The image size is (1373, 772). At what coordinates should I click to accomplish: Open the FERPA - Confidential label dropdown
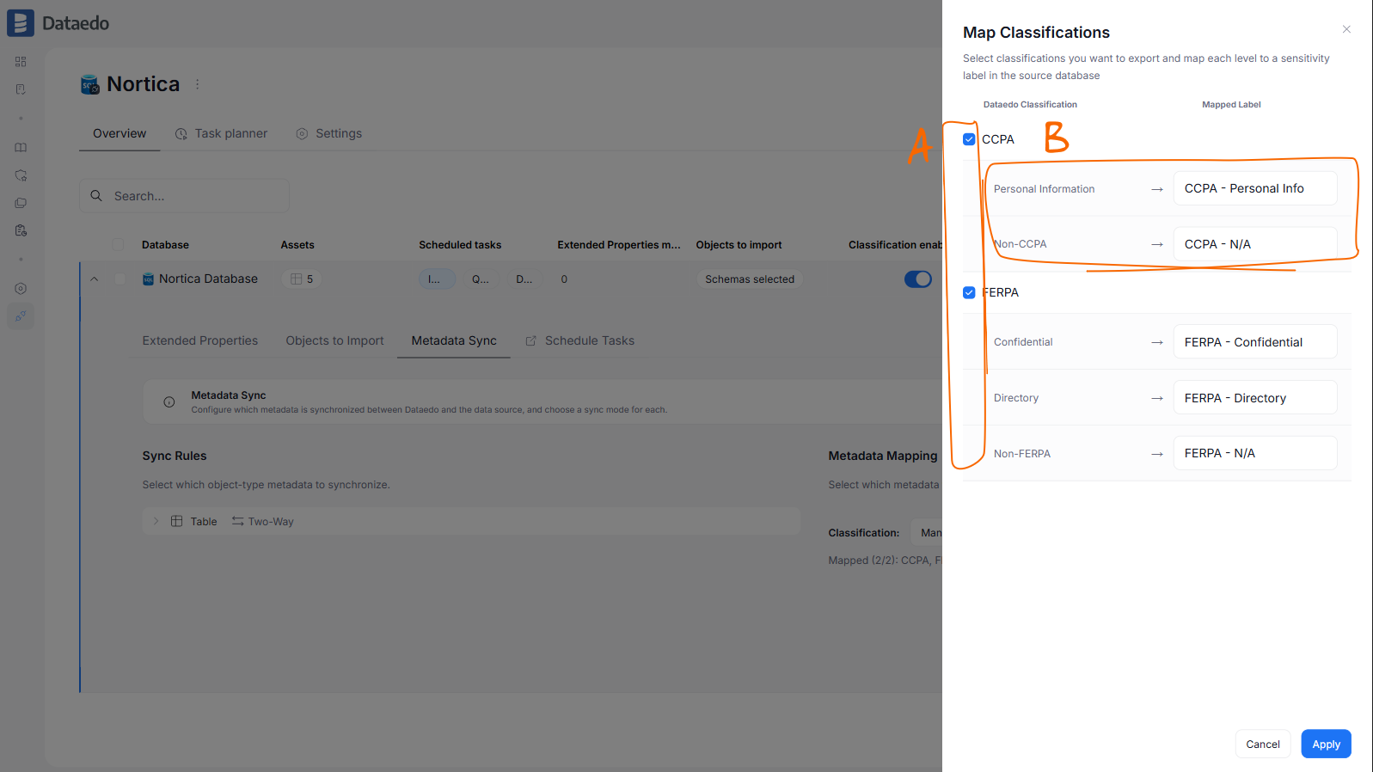click(1255, 342)
